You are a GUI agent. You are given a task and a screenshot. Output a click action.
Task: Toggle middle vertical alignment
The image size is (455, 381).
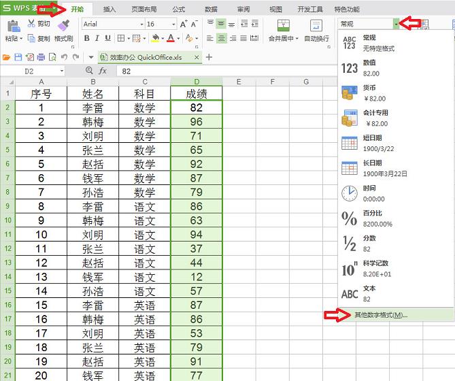point(221,24)
